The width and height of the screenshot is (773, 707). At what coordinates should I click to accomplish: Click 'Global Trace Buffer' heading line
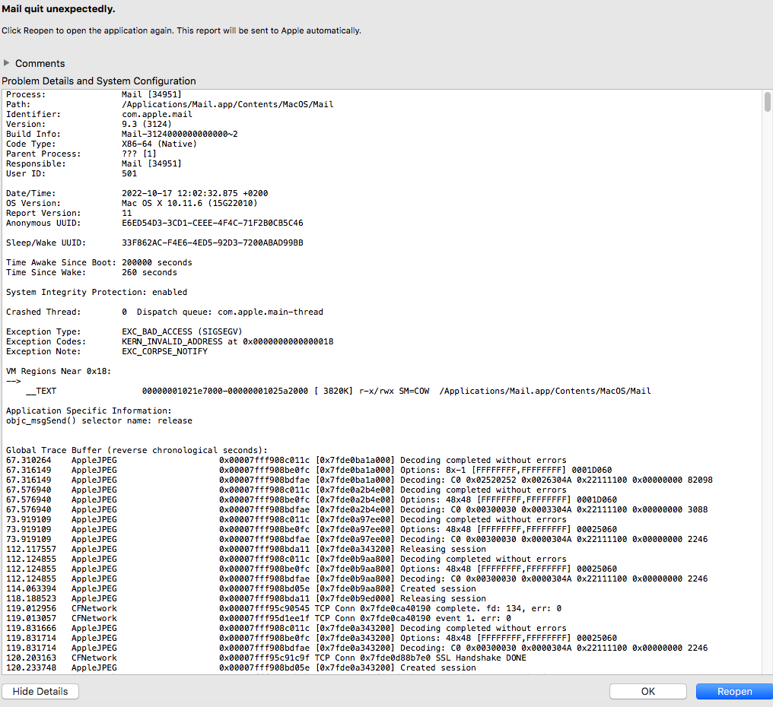pyautogui.click(x=136, y=450)
